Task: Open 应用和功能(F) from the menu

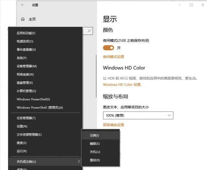Action: tap(45, 33)
